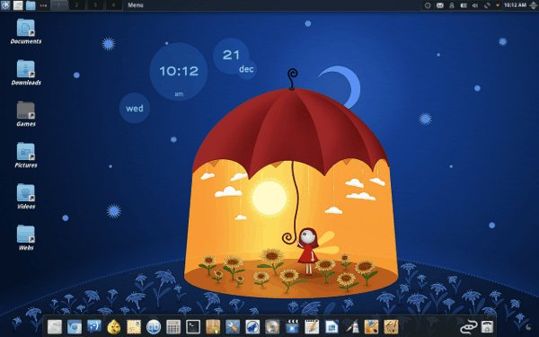Screen dimensions: 539x337
Task: Click the white window icon in top panel
Action: (x=18, y=5)
